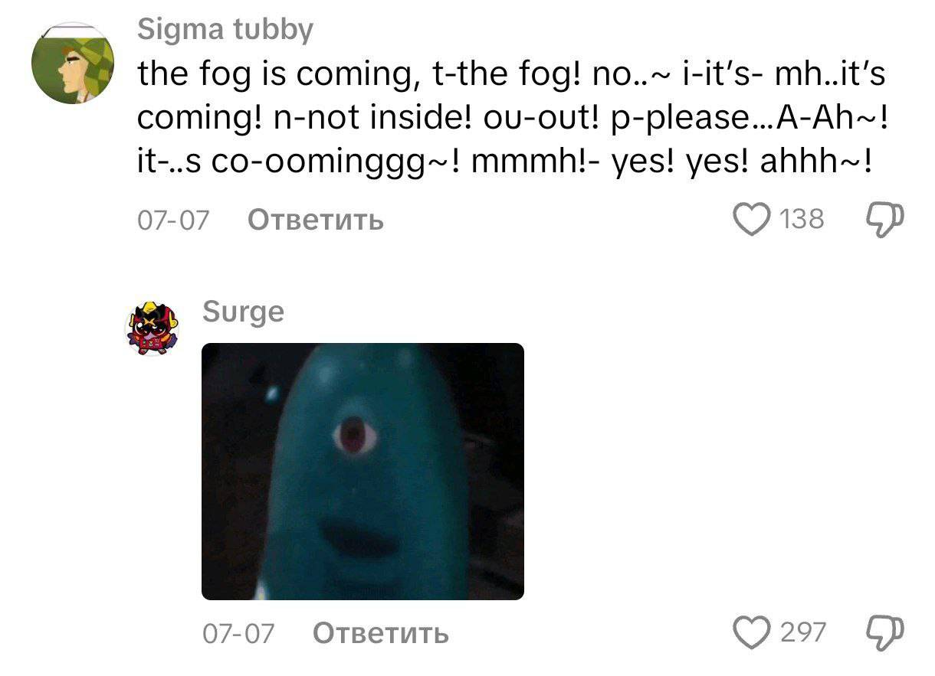Open the Surge username link
This screenshot has width=935, height=676.
tap(243, 312)
